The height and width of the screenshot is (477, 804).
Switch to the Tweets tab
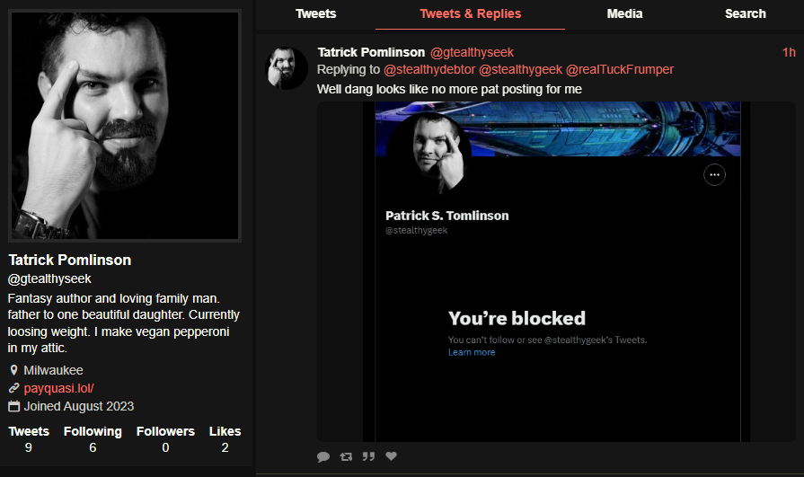(316, 13)
